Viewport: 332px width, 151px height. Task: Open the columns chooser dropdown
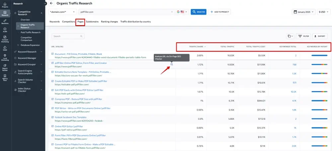coord(290,36)
